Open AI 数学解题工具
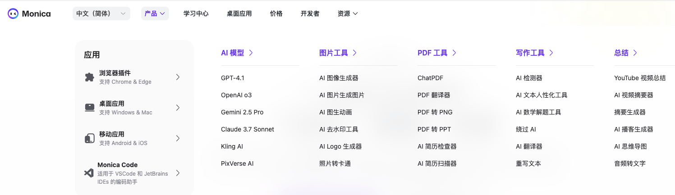The width and height of the screenshot is (675, 195). pos(538,112)
